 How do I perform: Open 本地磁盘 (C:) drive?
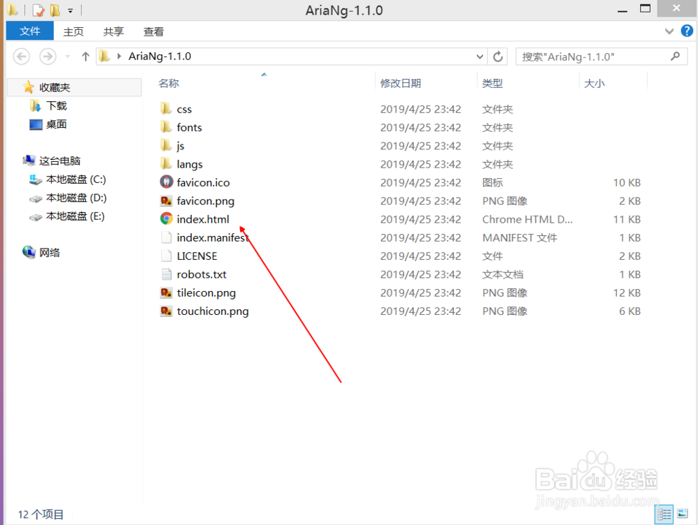click(76, 179)
